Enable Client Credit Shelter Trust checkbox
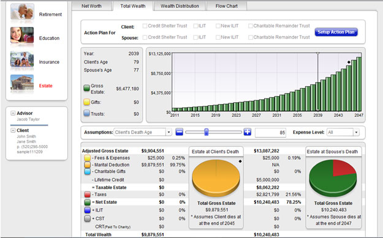Viewport: 383px width, 238px height. 145,26
